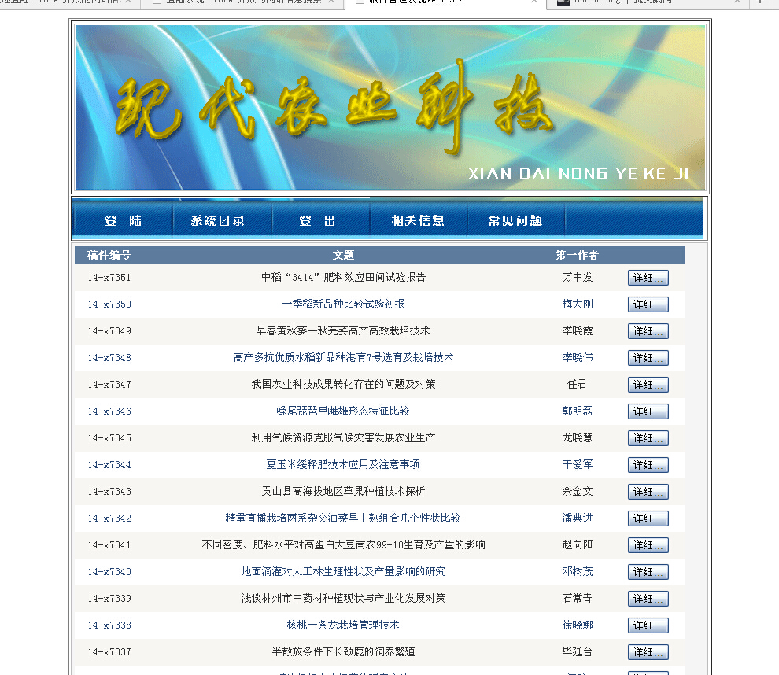The image size is (779, 675).
Task: Click manuscript number 14-x7344
Action: click(109, 466)
